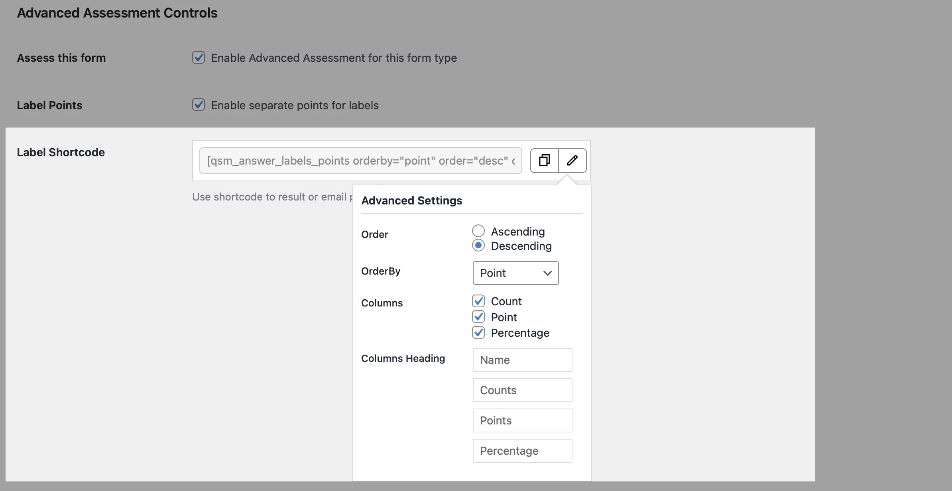This screenshot has height=491, width=952.
Task: Click the Columns label text
Action: point(382,303)
